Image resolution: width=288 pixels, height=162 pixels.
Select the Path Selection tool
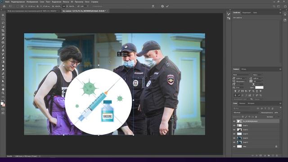3,81
